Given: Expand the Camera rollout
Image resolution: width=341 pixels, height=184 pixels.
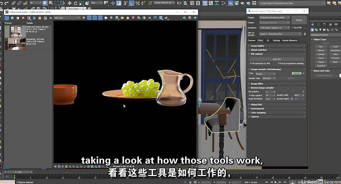Looking at the screenshot, I should [277, 117].
